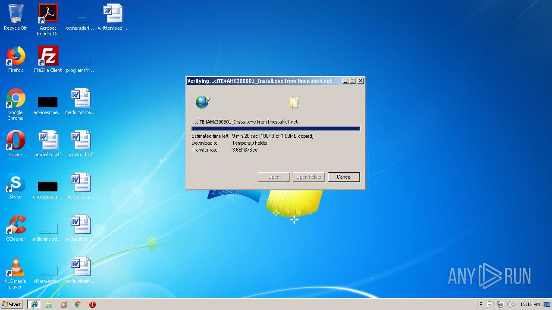Select the worldwidein... Word document
552x310 pixels.
(x=80, y=270)
